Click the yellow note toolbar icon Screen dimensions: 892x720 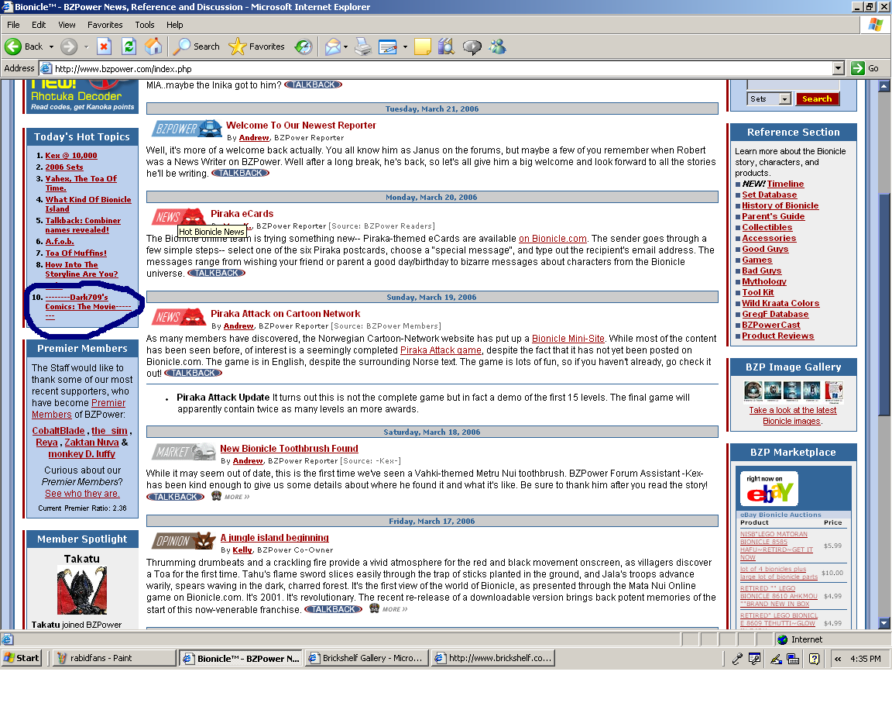(x=423, y=47)
